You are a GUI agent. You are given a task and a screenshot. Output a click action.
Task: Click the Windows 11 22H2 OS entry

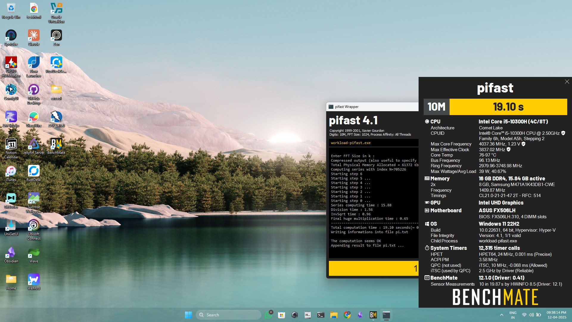[x=499, y=224]
